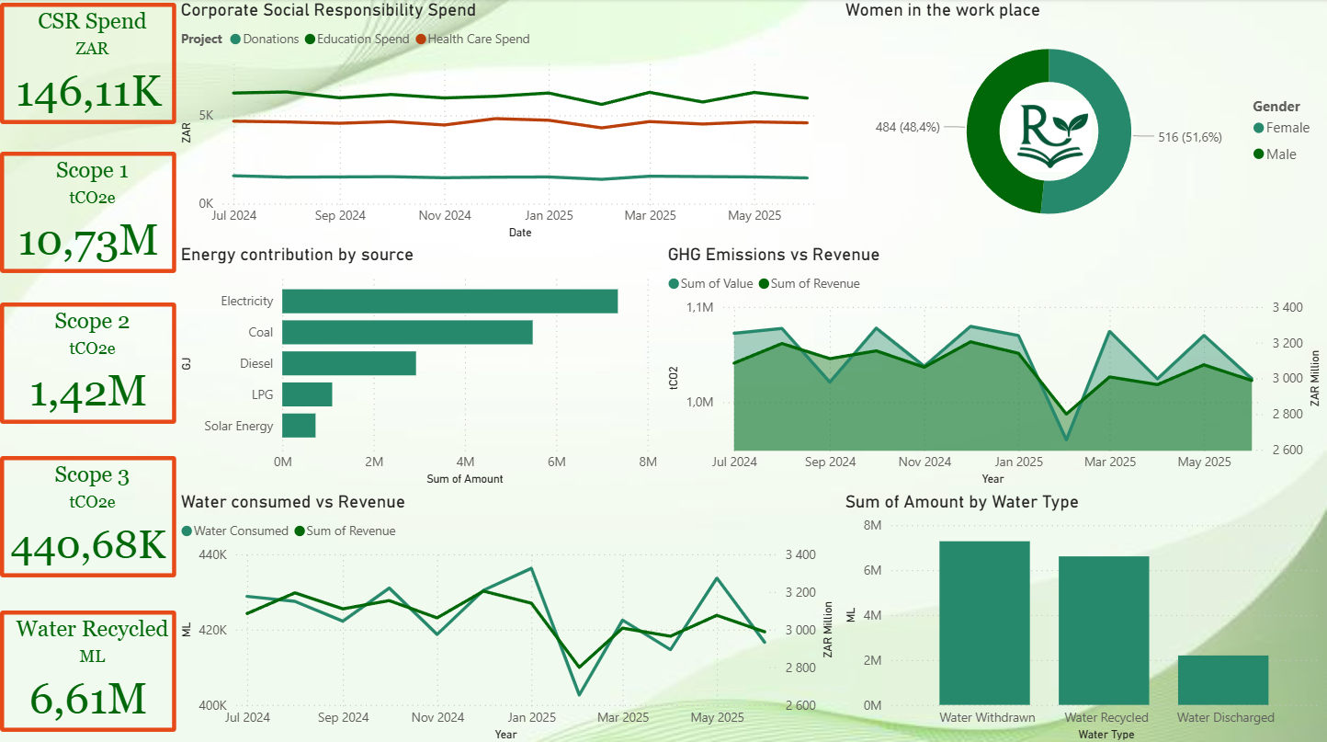Click the company logo inside the gender donut chart
The height and width of the screenshot is (742, 1327).
(1049, 131)
